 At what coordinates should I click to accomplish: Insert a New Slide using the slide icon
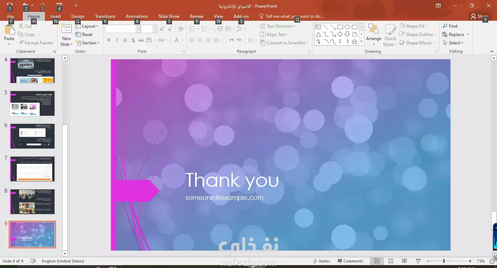click(x=66, y=29)
